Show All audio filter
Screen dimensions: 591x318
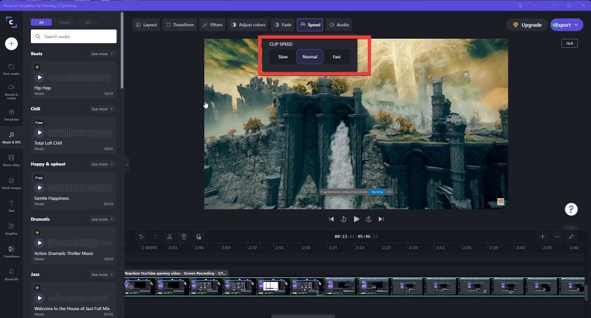point(41,22)
